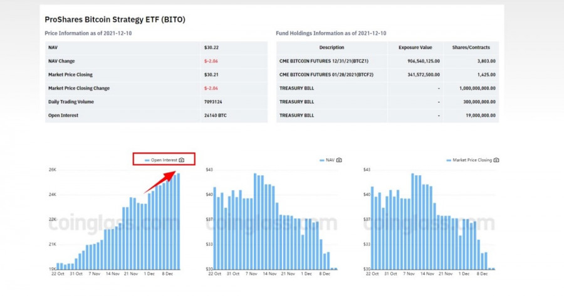Click the Open Interest value 26140 BTC
This screenshot has width=564, height=296.
[x=216, y=116]
